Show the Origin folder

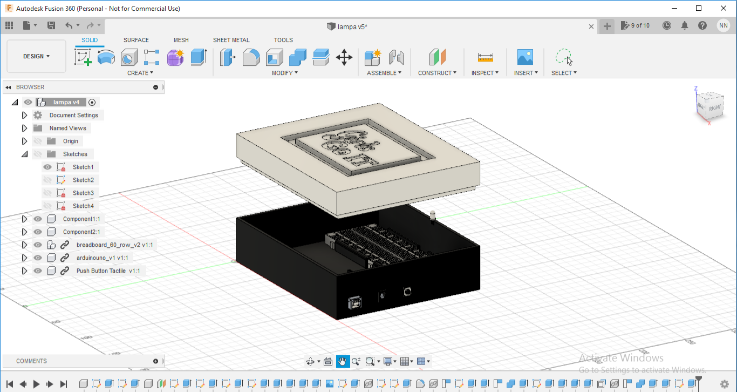[38, 141]
